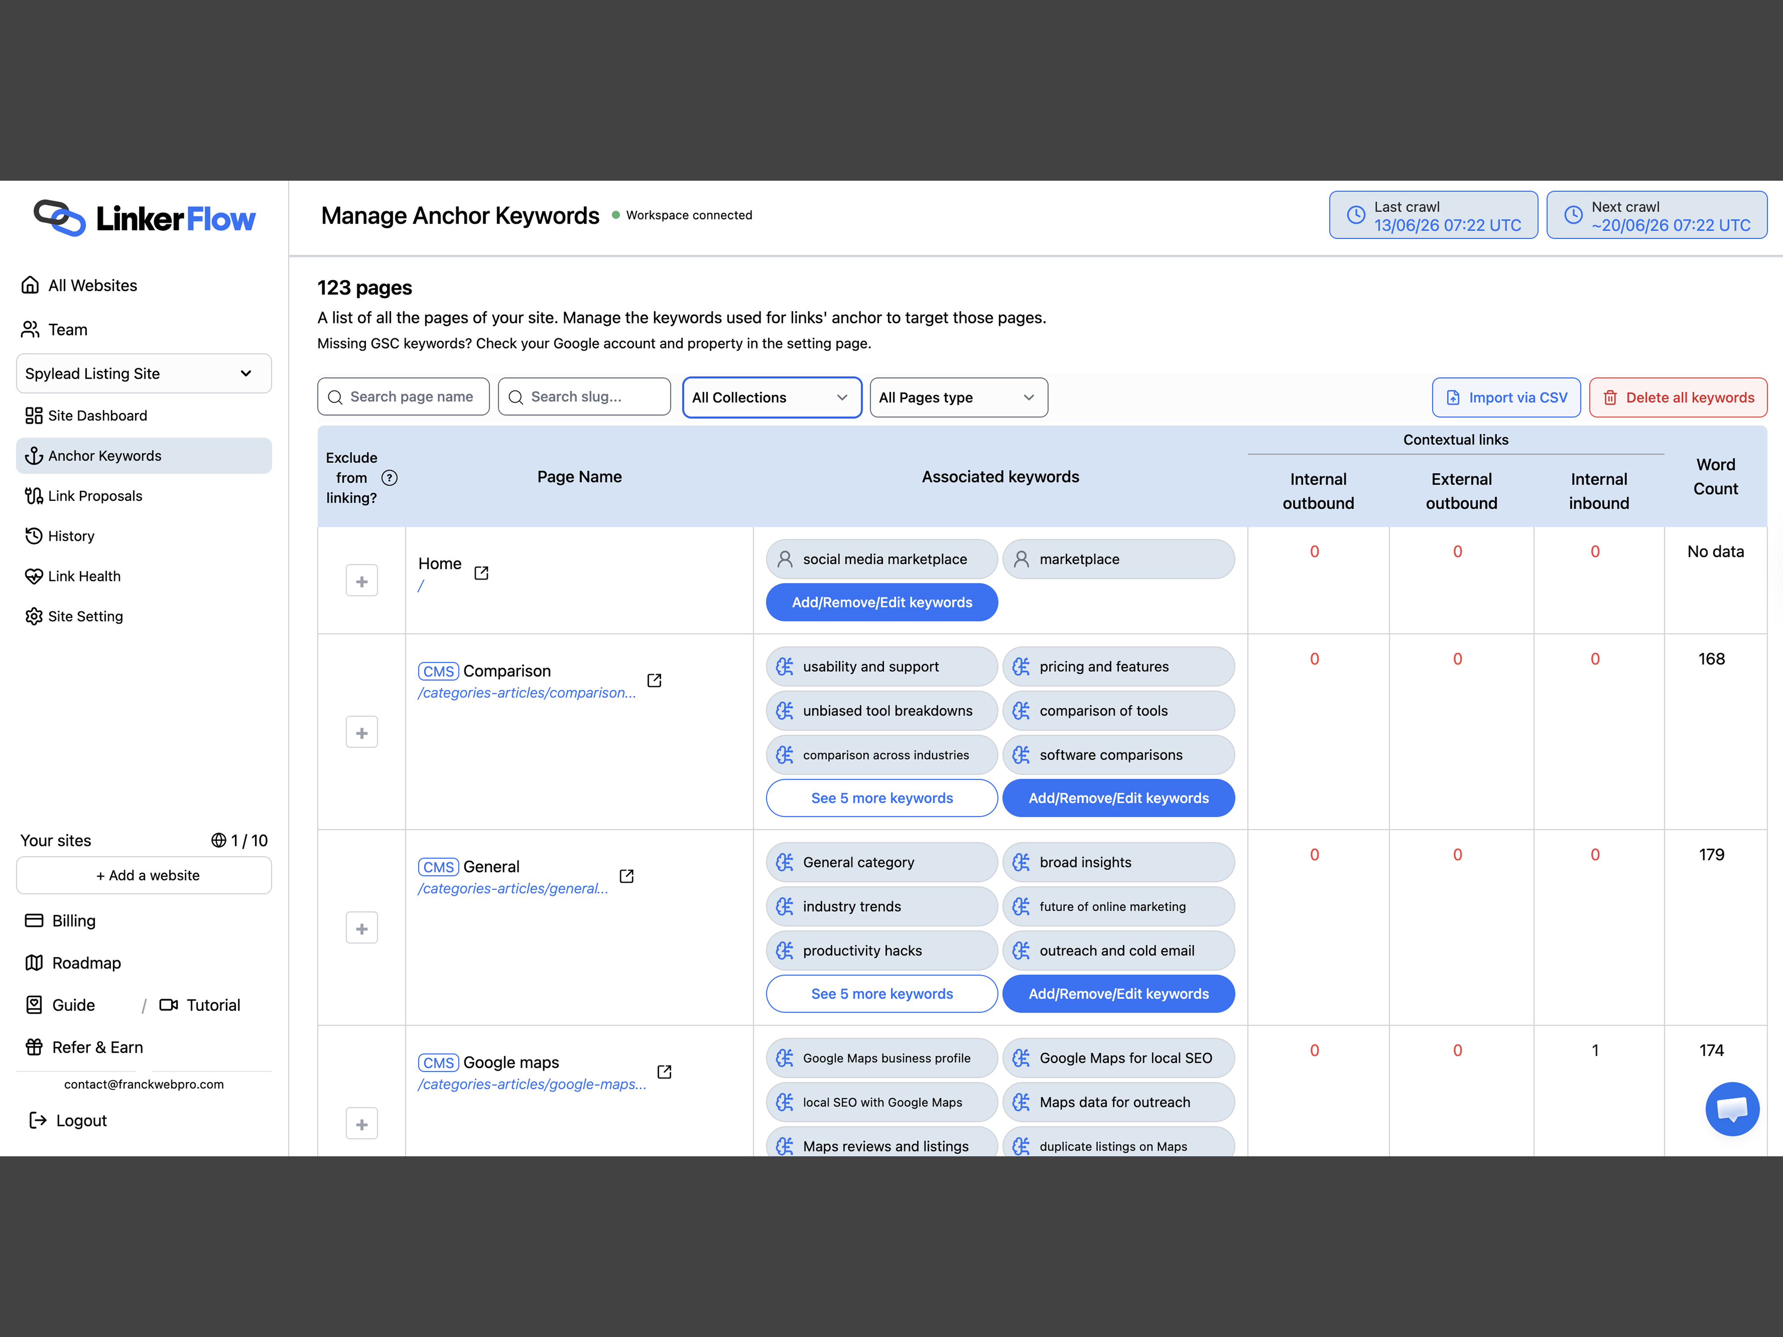Click the Delete all keywords button
The image size is (1783, 1337).
(x=1677, y=397)
